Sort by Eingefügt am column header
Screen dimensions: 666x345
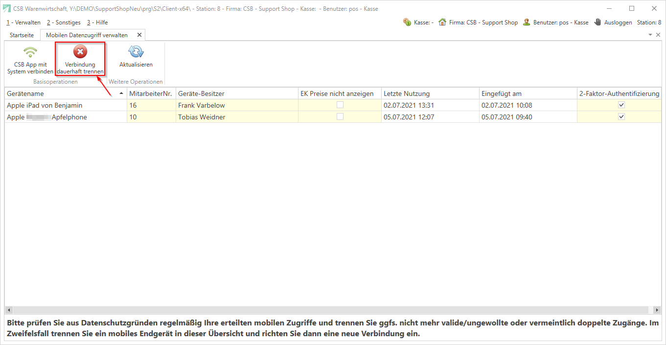(528, 93)
